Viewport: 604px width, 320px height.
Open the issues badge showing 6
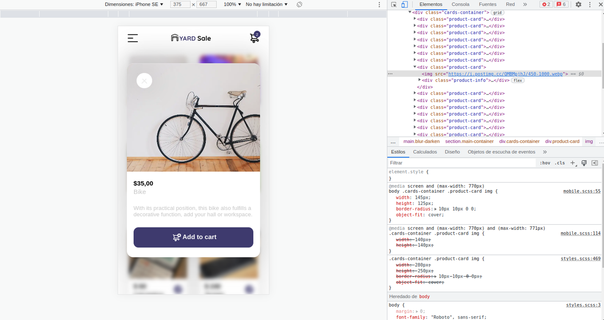562,4
